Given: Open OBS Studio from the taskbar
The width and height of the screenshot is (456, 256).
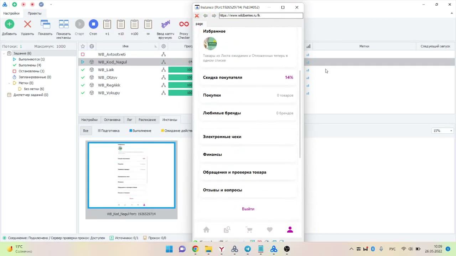Looking at the screenshot, I should point(287,249).
